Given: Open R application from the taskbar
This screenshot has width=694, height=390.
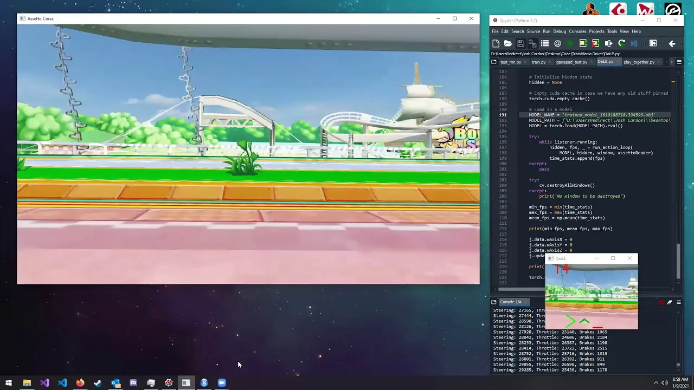Looking at the screenshot, I should click(x=204, y=383).
